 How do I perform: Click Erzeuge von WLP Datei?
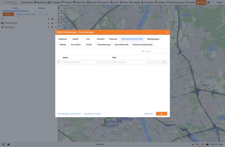[26, 14]
